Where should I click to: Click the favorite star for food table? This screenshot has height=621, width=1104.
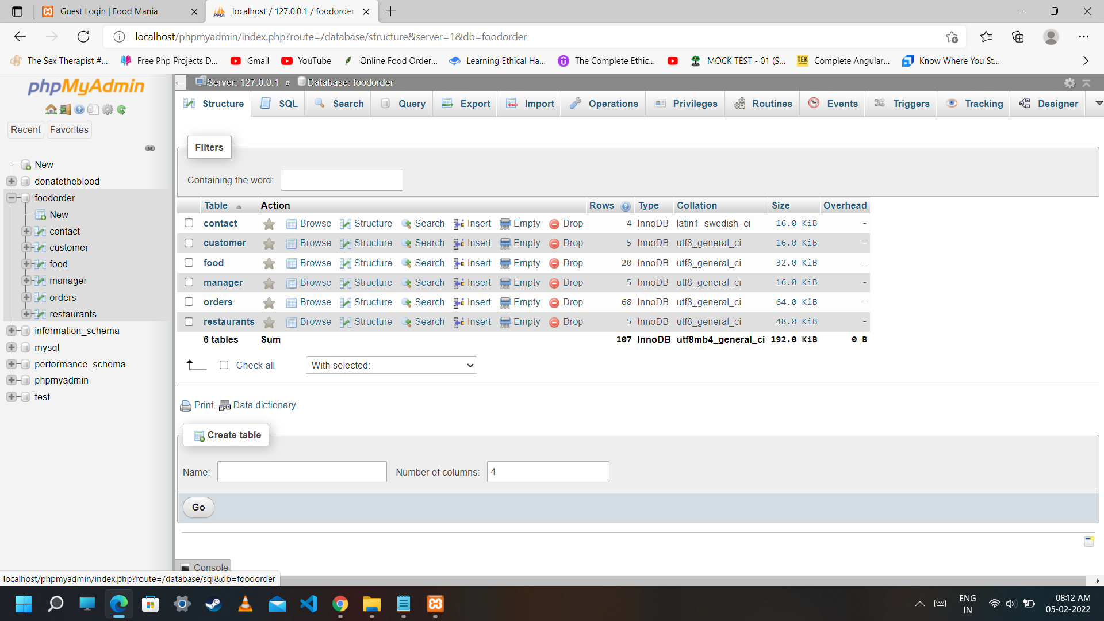269,263
